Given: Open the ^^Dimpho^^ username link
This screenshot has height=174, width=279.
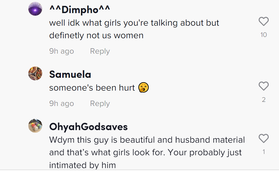Looking at the screenshot, I should [x=80, y=10].
